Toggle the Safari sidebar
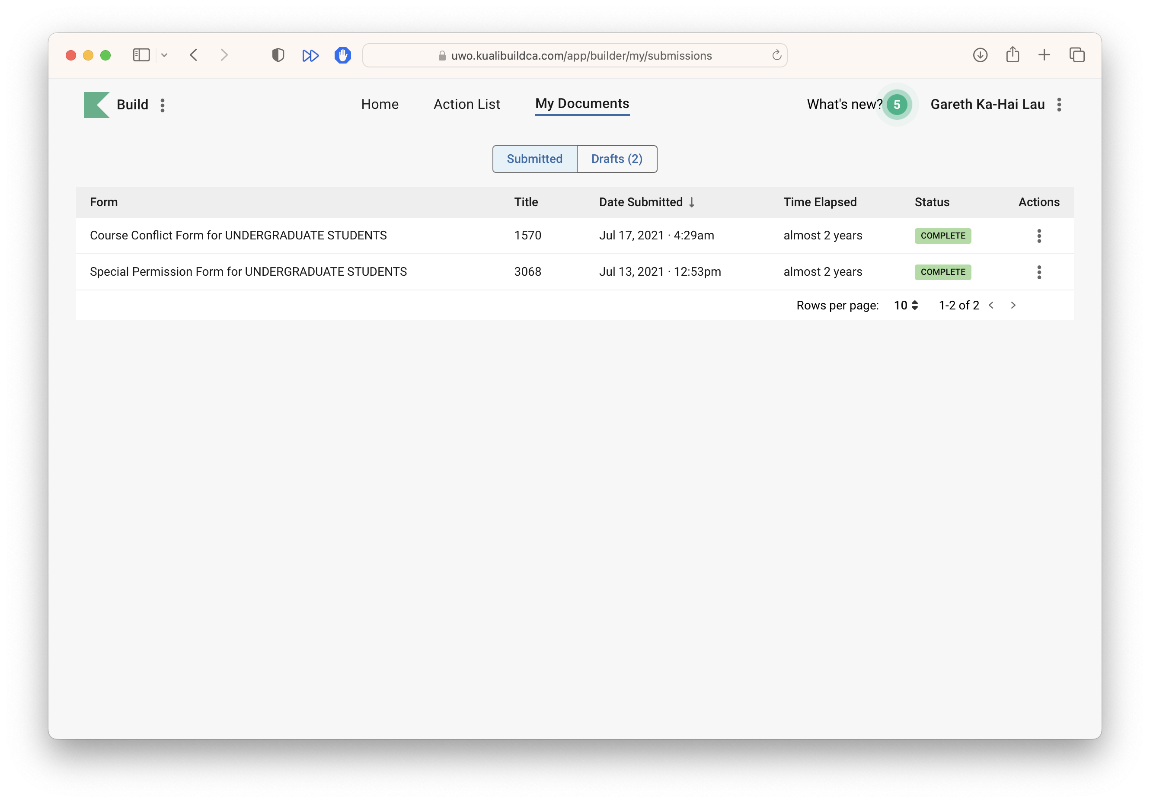The width and height of the screenshot is (1150, 803). [141, 55]
